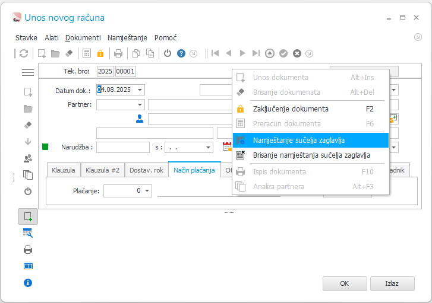Image resolution: width=432 pixels, height=303 pixels.
Task: Expand the Datum dok. date dropdown
Action: (140, 90)
